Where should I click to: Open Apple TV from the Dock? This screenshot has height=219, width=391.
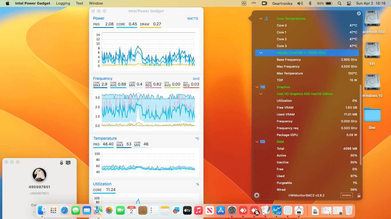[x=187, y=210]
